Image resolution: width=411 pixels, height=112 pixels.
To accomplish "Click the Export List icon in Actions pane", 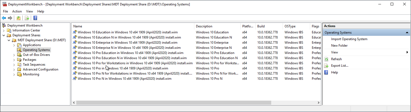I will [326, 66].
